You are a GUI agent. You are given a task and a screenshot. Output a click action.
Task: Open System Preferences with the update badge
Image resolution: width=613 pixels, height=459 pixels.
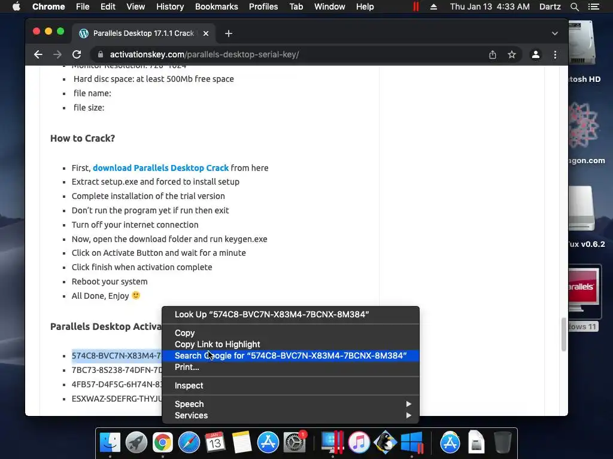[x=295, y=443]
